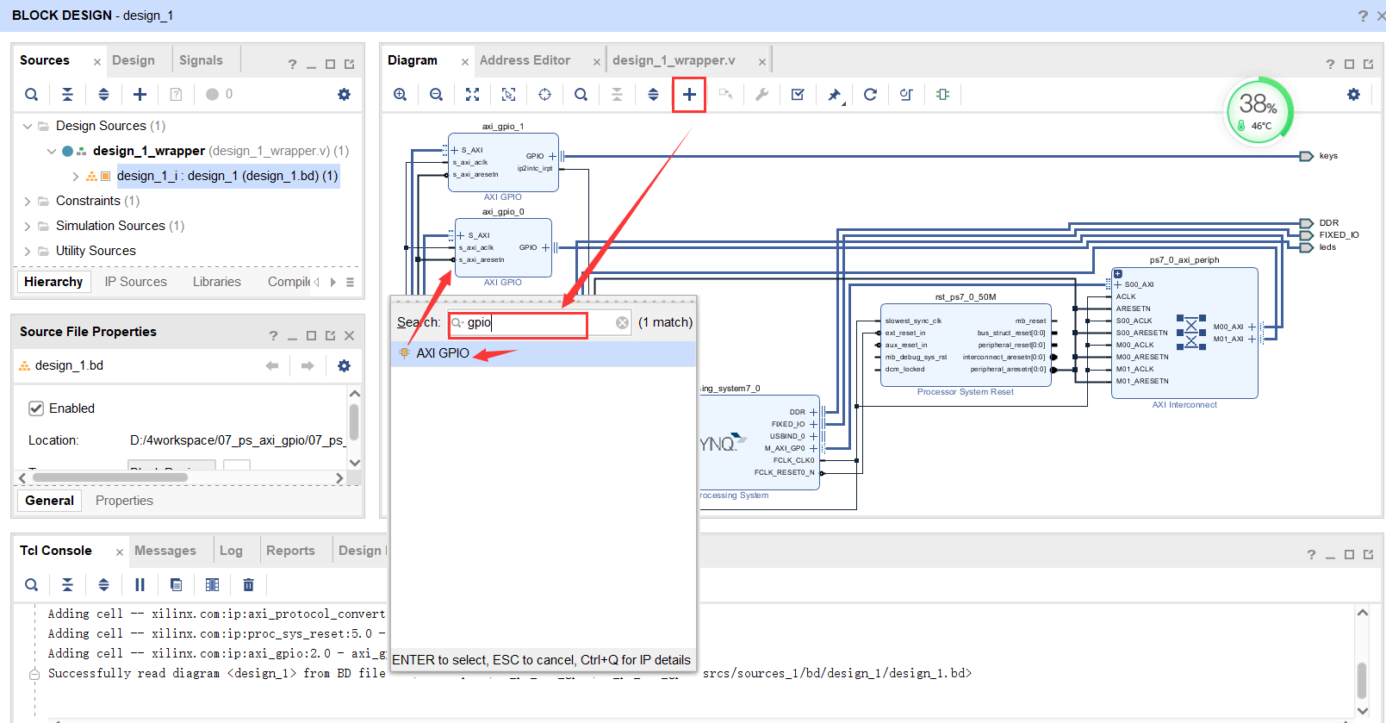1386x723 pixels.
Task: Expand the S_AXI interface on axi_gpio_0
Action: (x=461, y=235)
